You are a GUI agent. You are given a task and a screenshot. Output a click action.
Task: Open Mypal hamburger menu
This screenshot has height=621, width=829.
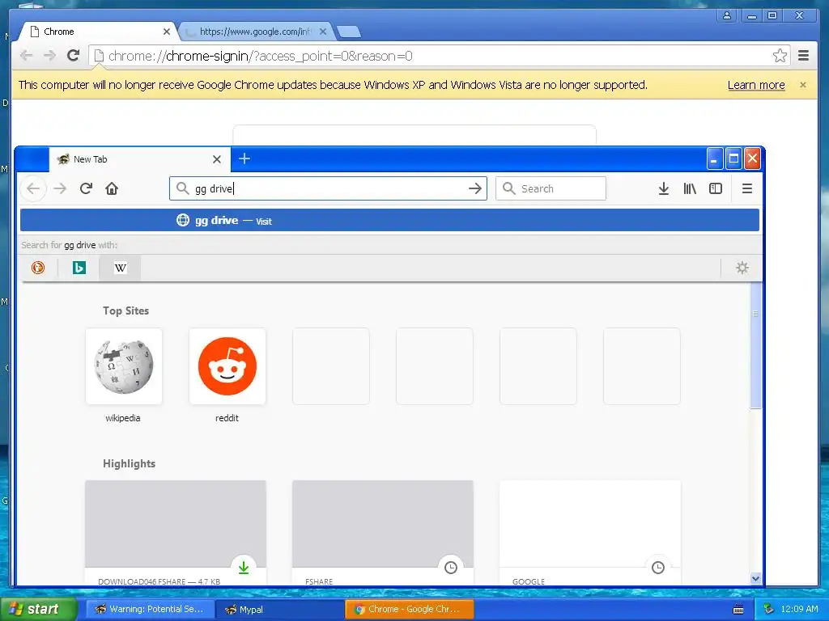click(747, 188)
